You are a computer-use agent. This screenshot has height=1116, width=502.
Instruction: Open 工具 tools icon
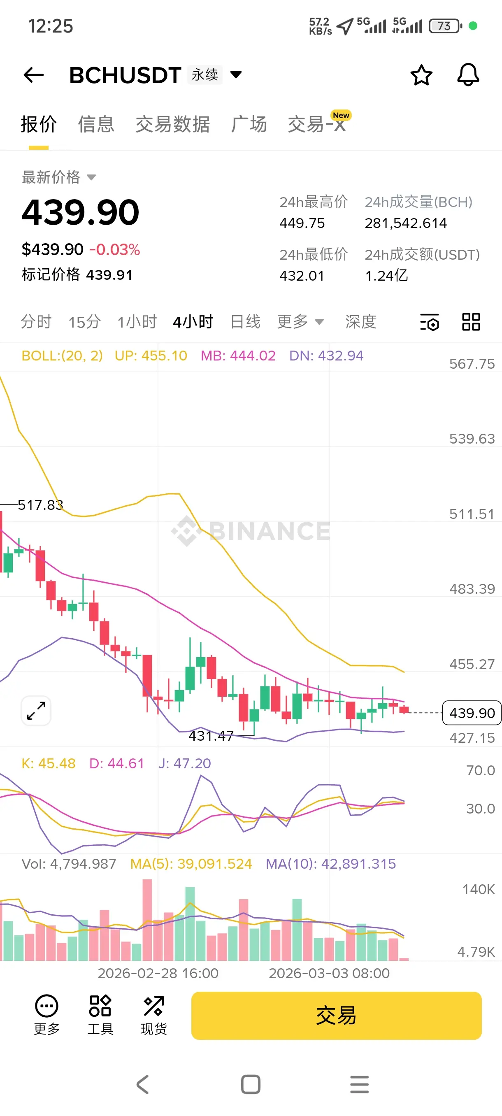[100, 1015]
